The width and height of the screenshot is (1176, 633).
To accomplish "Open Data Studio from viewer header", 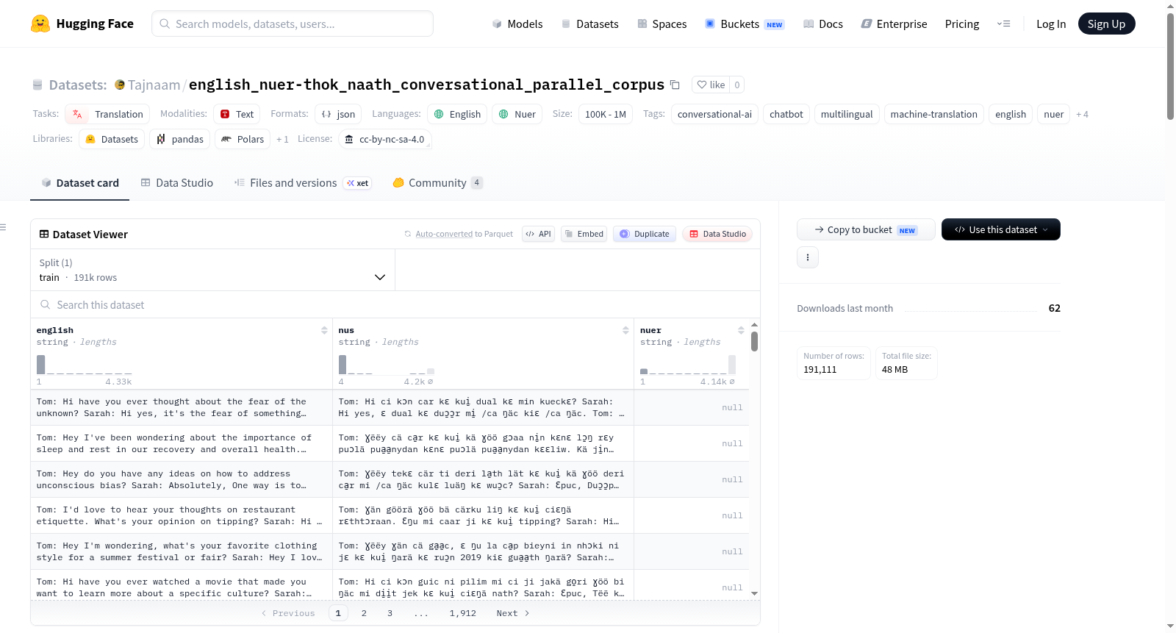I will (717, 234).
